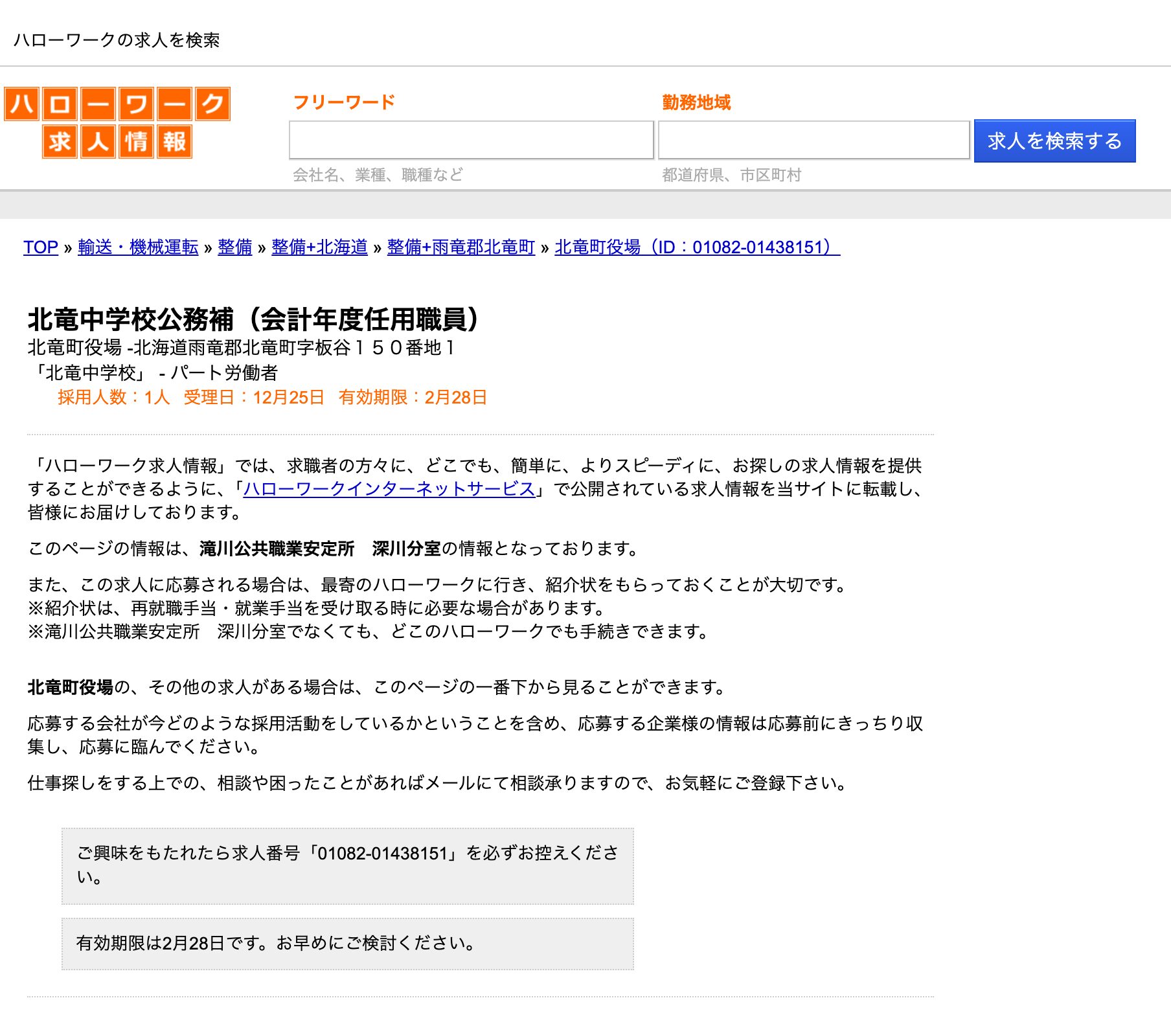
Task: Navigate to 整備+雨竜郡北竜町 breadcrumb link
Action: click(x=460, y=247)
